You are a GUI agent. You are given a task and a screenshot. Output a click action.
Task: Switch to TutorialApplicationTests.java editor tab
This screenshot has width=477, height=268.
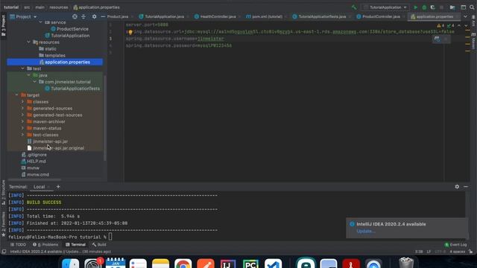coord(319,16)
